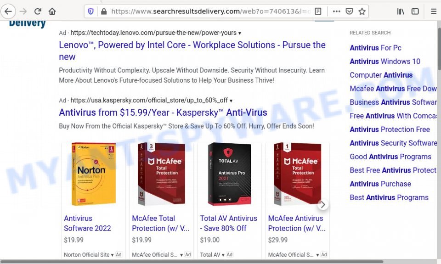This screenshot has height=264, width=441.
Task: Click the horizontal scrollbar at bottom
Action: tap(192, 261)
